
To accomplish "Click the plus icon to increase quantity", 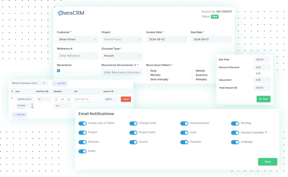I will pos(69,99).
